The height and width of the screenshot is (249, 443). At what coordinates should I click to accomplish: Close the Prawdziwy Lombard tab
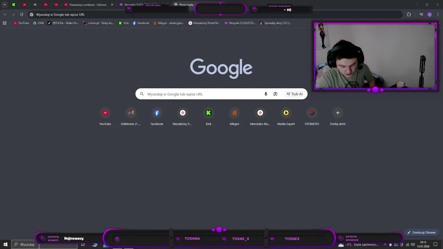(112, 5)
